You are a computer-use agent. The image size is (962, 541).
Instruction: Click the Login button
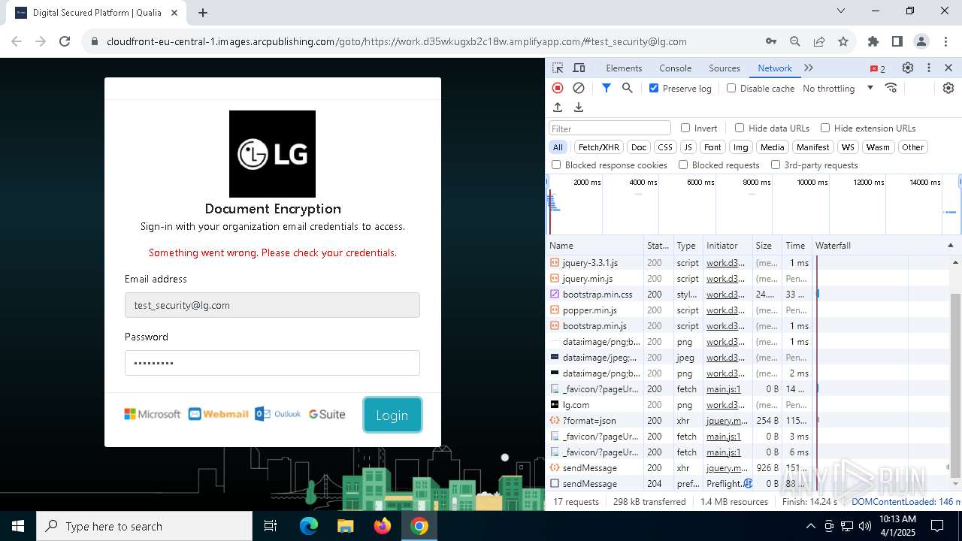coord(392,415)
